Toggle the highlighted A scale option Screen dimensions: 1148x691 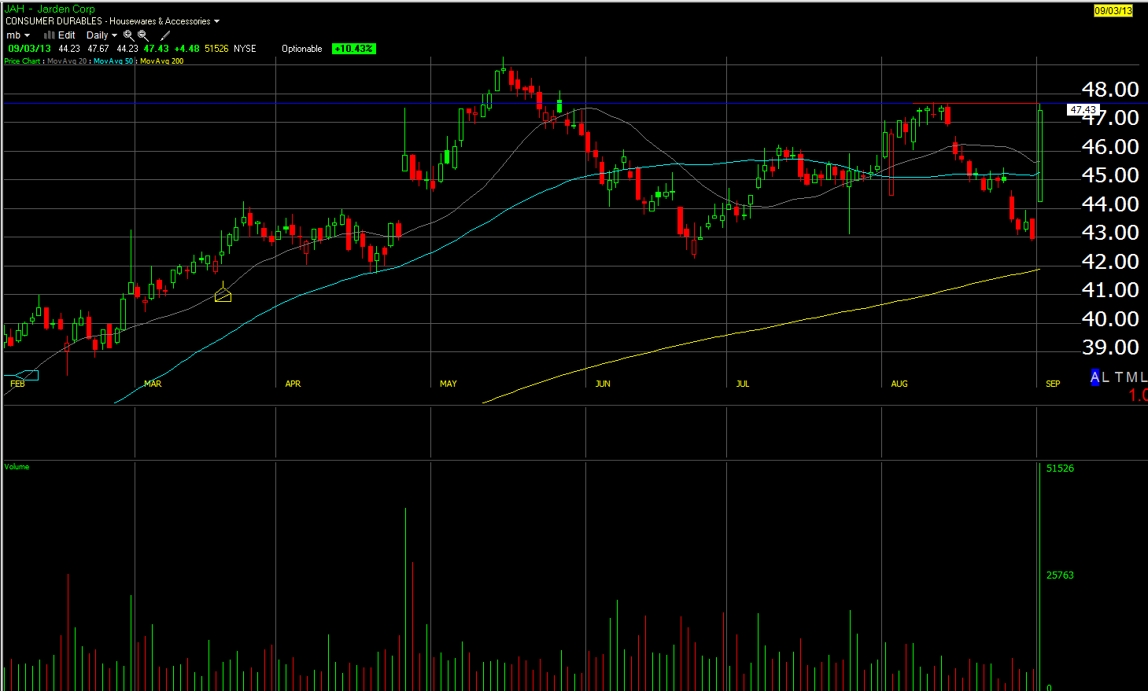[1094, 377]
